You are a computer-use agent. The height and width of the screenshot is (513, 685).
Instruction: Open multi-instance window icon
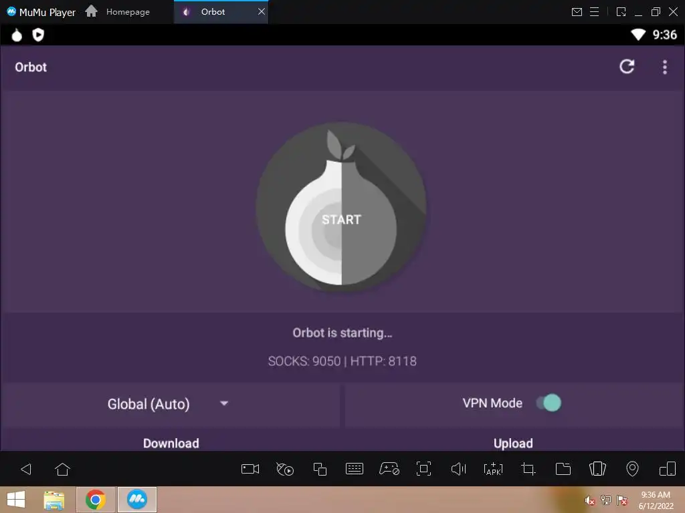coord(320,469)
